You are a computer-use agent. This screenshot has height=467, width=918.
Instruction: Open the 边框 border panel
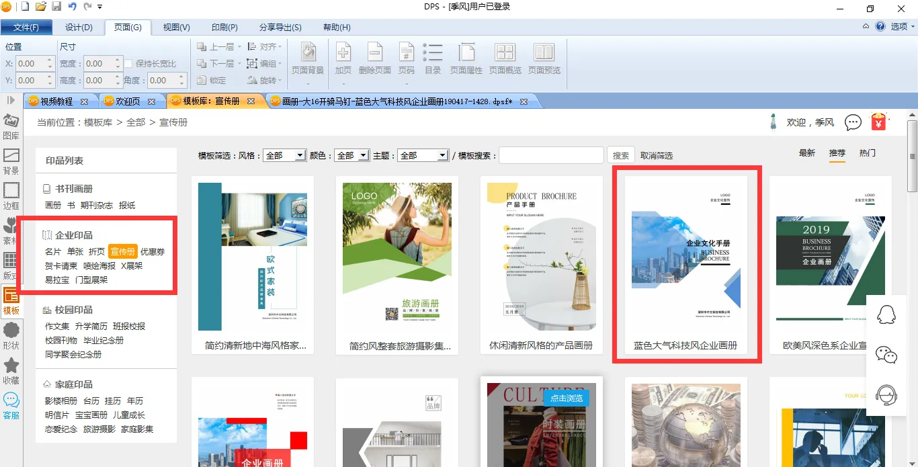coord(11,196)
